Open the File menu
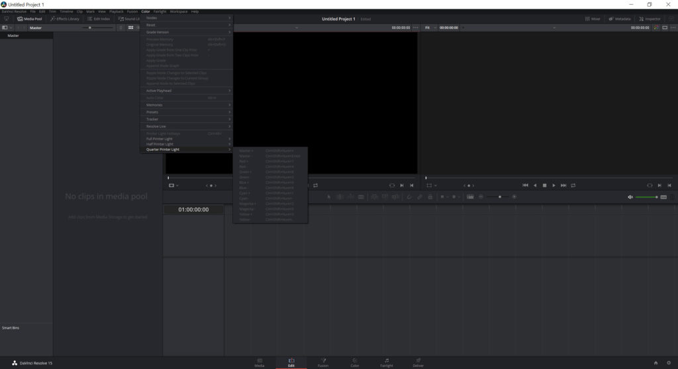This screenshot has width=678, height=369. (x=33, y=12)
